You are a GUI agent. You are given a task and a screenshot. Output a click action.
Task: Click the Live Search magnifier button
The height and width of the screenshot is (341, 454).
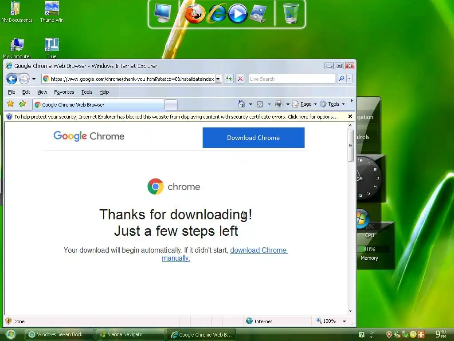pos(342,79)
